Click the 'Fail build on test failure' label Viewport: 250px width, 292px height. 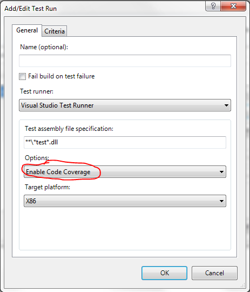pos(62,76)
